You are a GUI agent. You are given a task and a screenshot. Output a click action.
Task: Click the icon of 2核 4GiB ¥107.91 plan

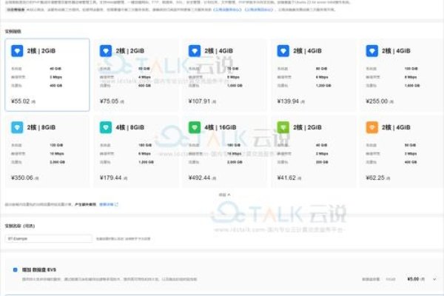pyautogui.click(x=194, y=51)
